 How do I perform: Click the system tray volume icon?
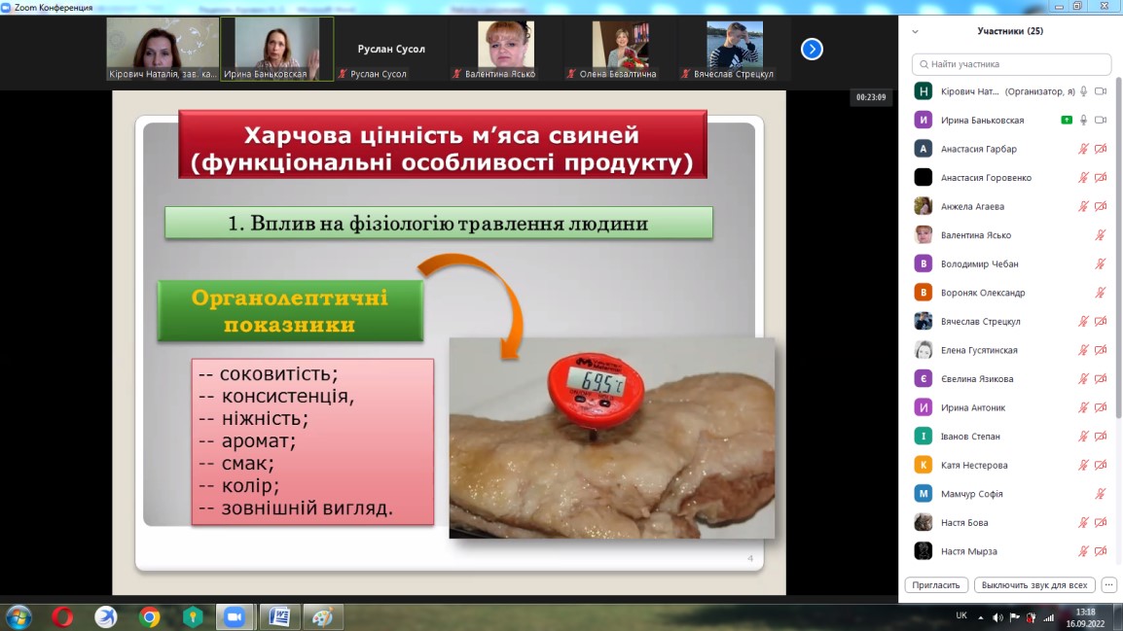996,617
